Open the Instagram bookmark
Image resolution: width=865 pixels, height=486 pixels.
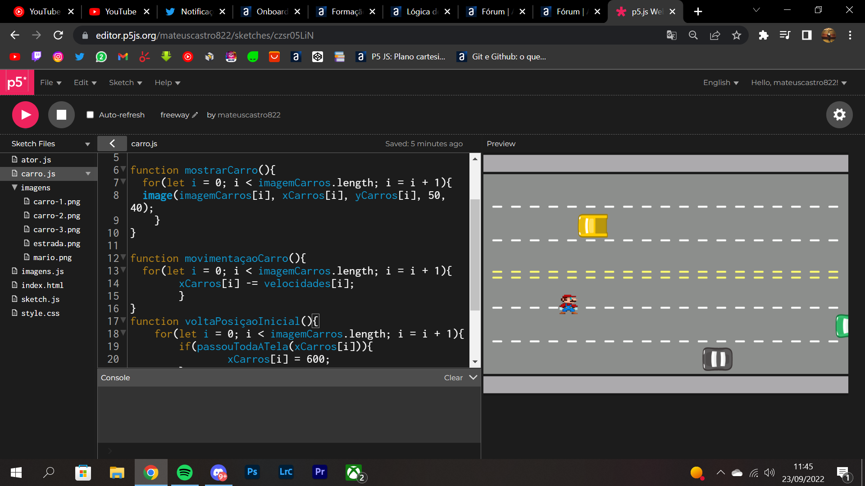[x=58, y=57]
